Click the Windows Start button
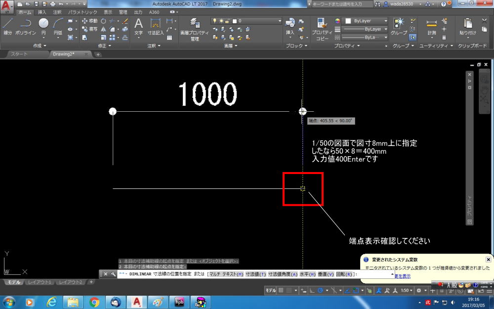 click(9, 303)
